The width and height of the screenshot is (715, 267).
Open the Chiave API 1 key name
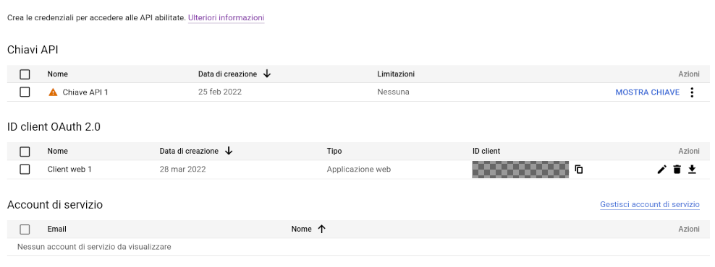point(85,92)
